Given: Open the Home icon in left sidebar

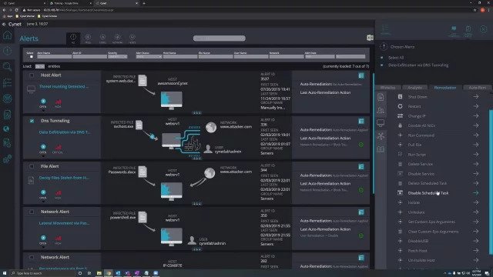Looking at the screenshot, I should 7,35.
